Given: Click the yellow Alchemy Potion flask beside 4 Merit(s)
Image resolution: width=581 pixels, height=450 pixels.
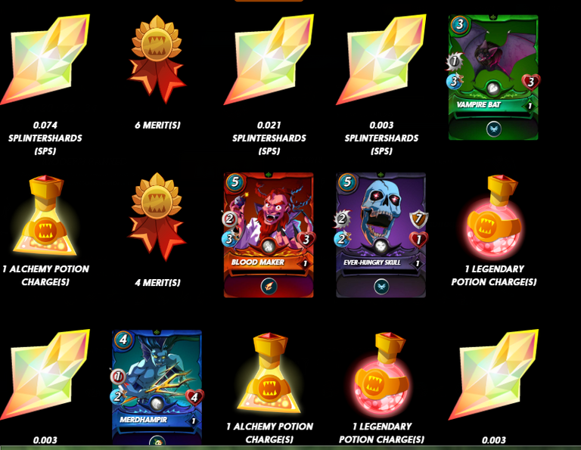Looking at the screenshot, I should click(x=45, y=216).
